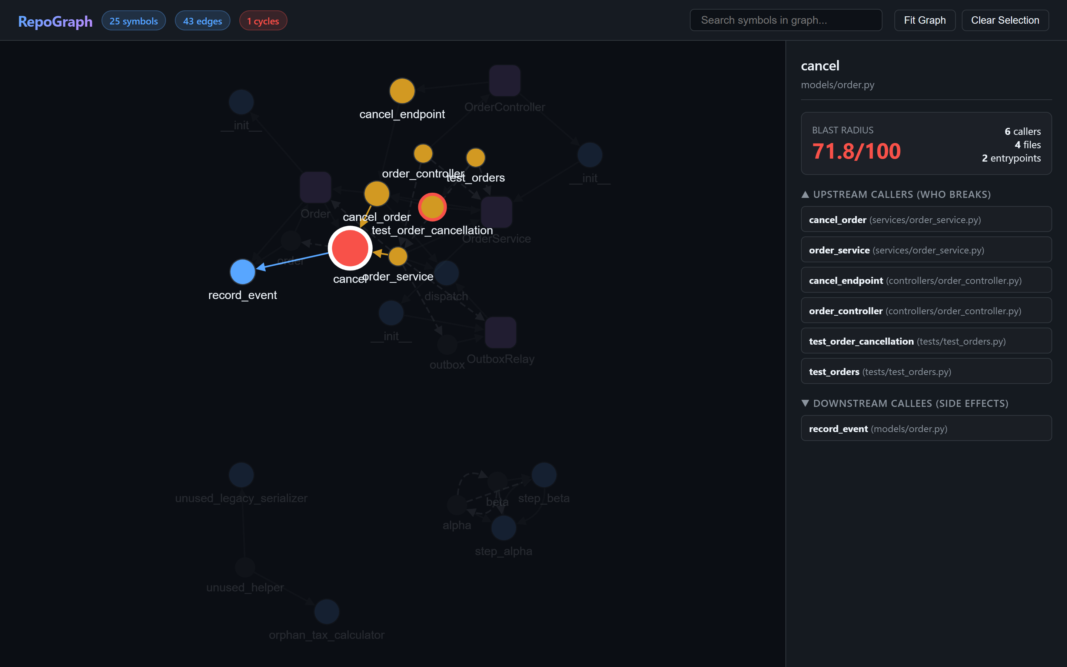Click the dimmed OutboxRelay square node

pos(501,333)
